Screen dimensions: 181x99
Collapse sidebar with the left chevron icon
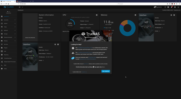tap(22, 7)
